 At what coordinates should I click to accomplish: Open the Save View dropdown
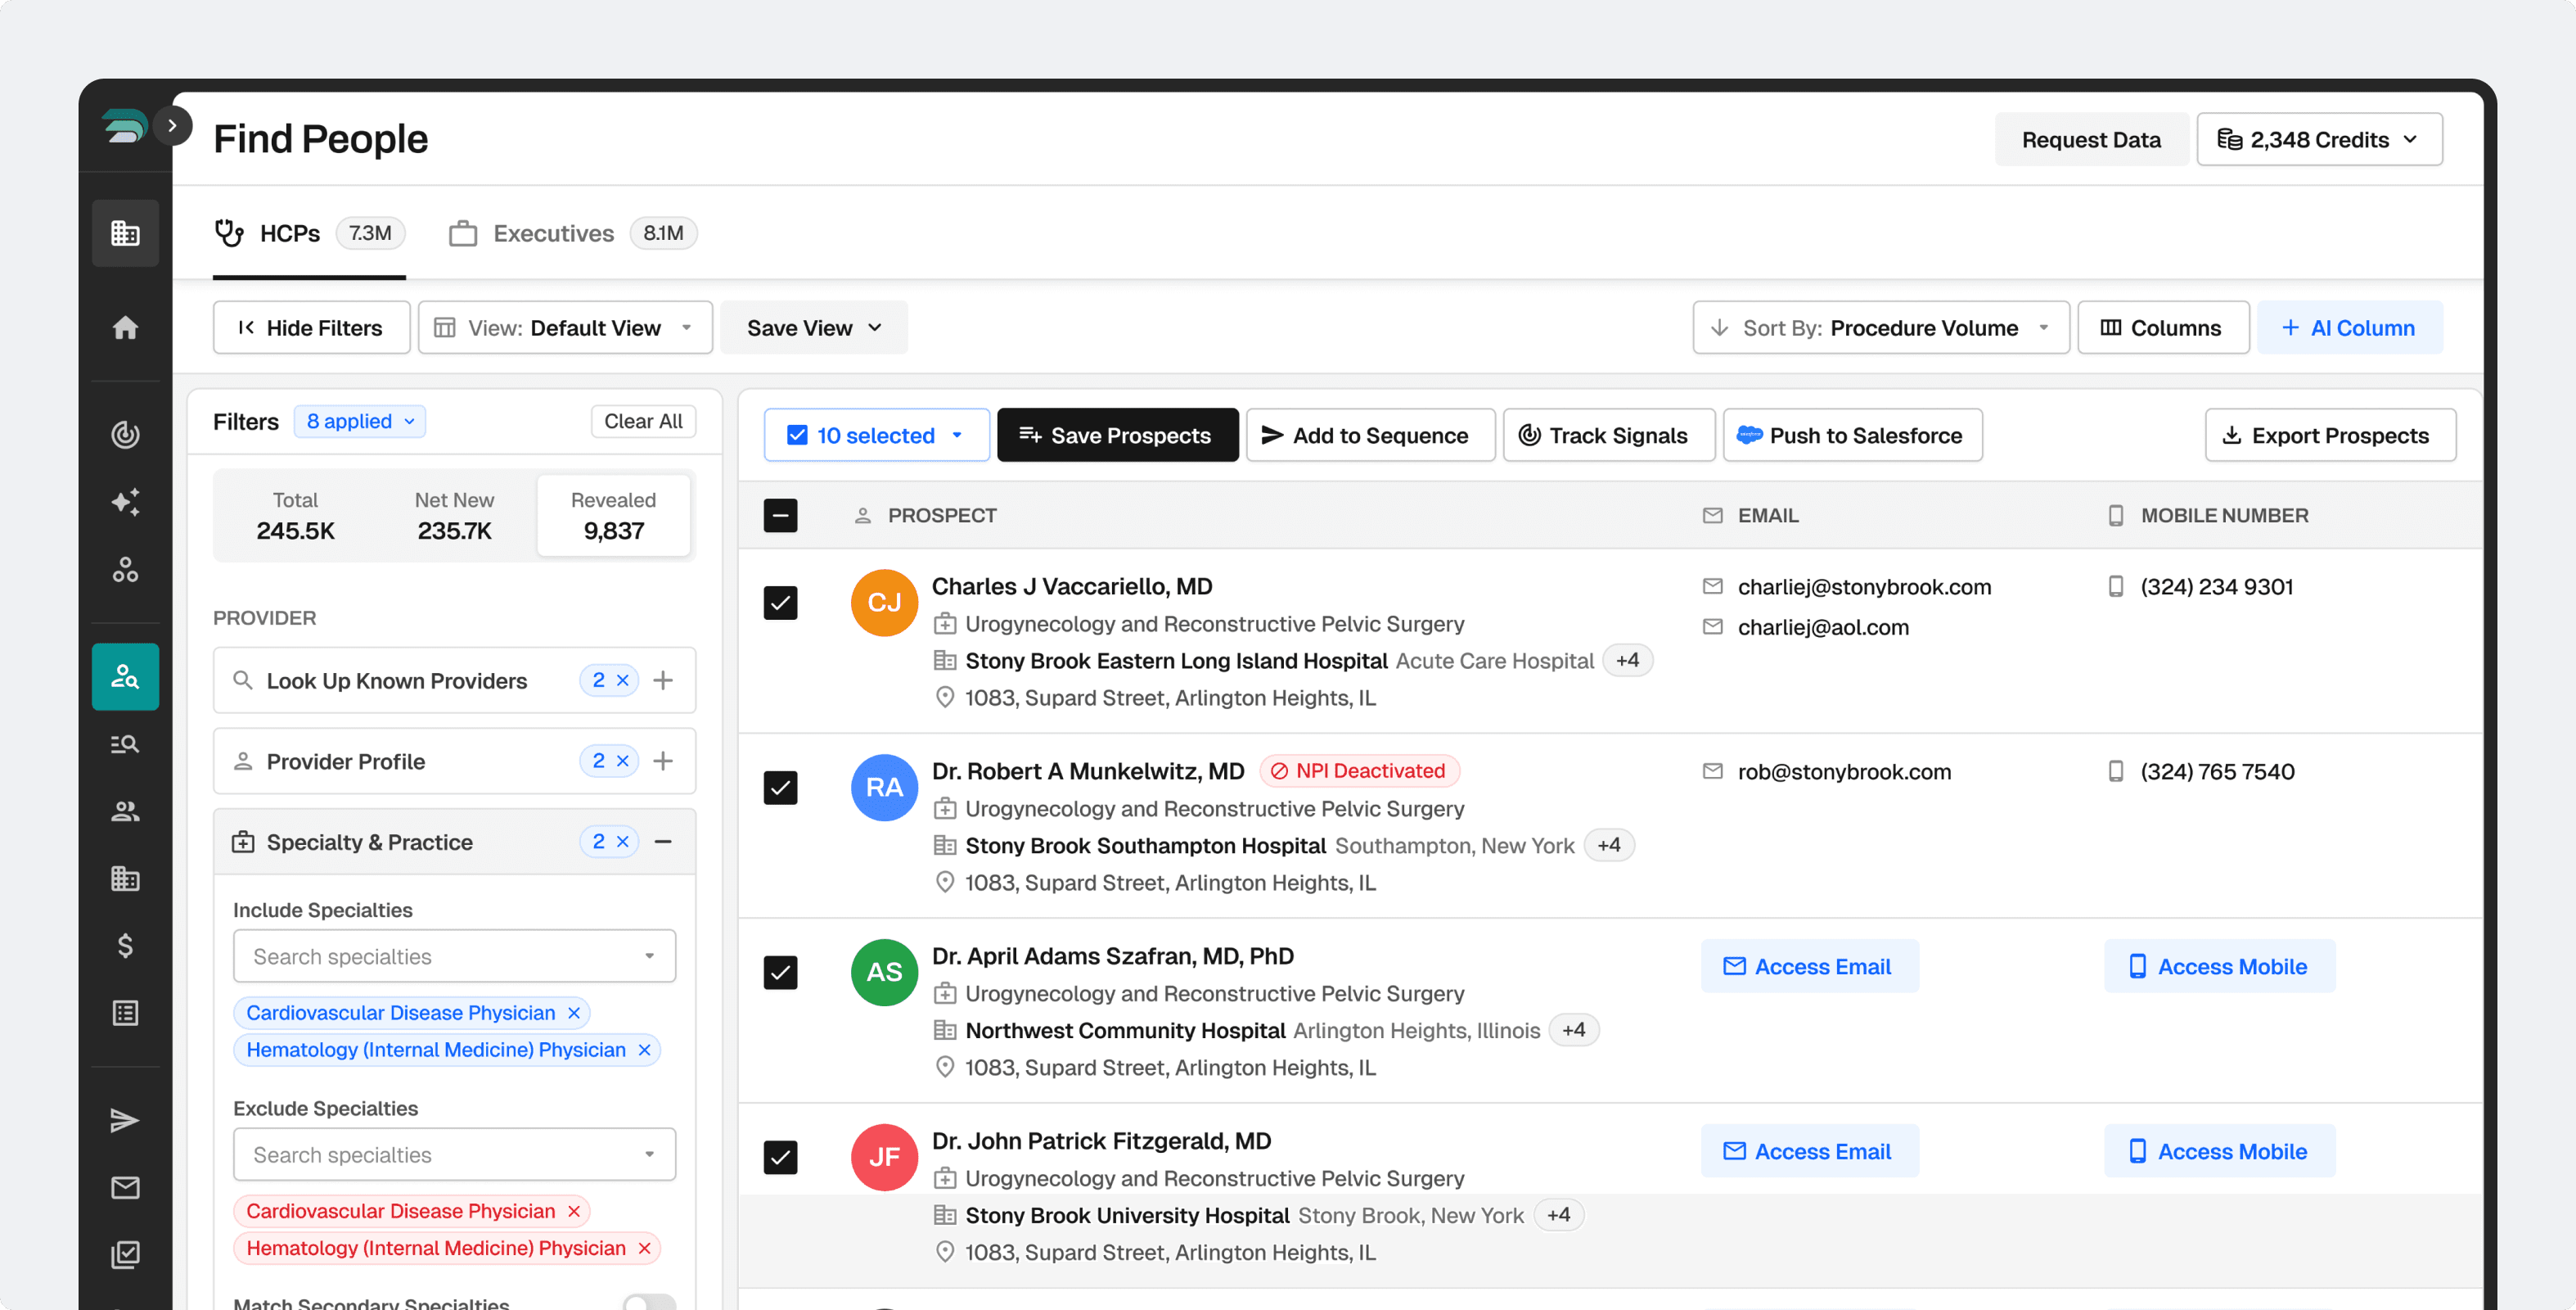click(814, 327)
